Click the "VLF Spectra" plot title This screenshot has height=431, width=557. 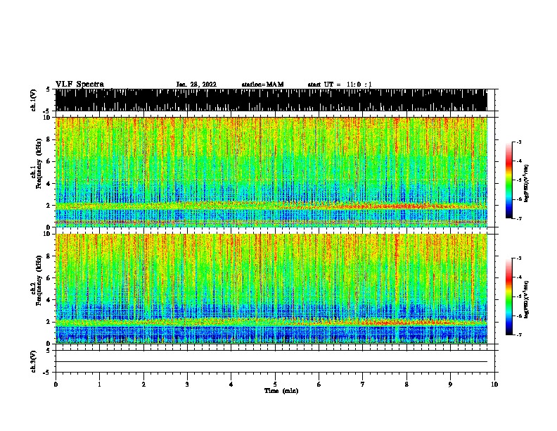pos(79,85)
